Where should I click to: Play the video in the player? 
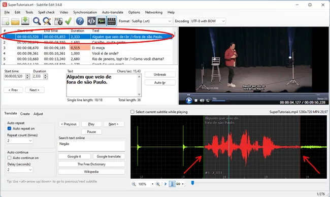(x=189, y=101)
